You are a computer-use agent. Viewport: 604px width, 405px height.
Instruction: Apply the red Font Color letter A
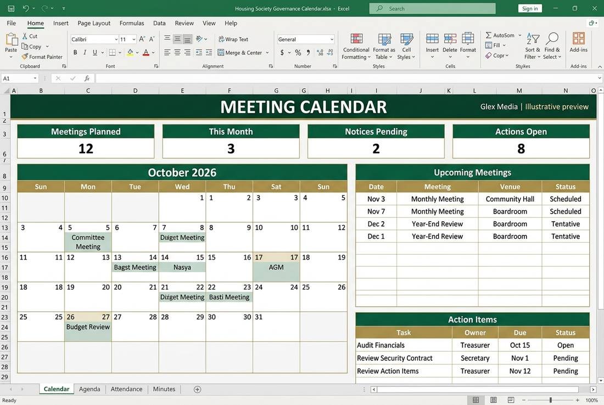[146, 52]
